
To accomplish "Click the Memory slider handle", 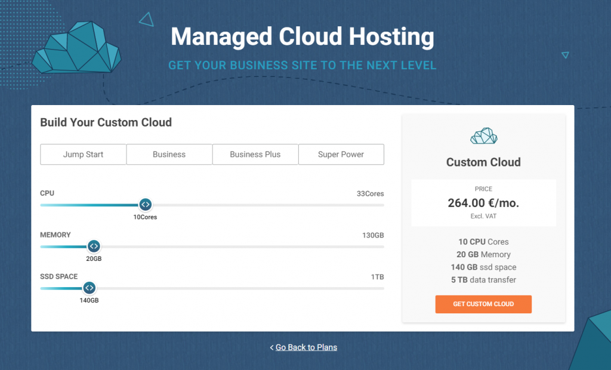I will tap(94, 246).
